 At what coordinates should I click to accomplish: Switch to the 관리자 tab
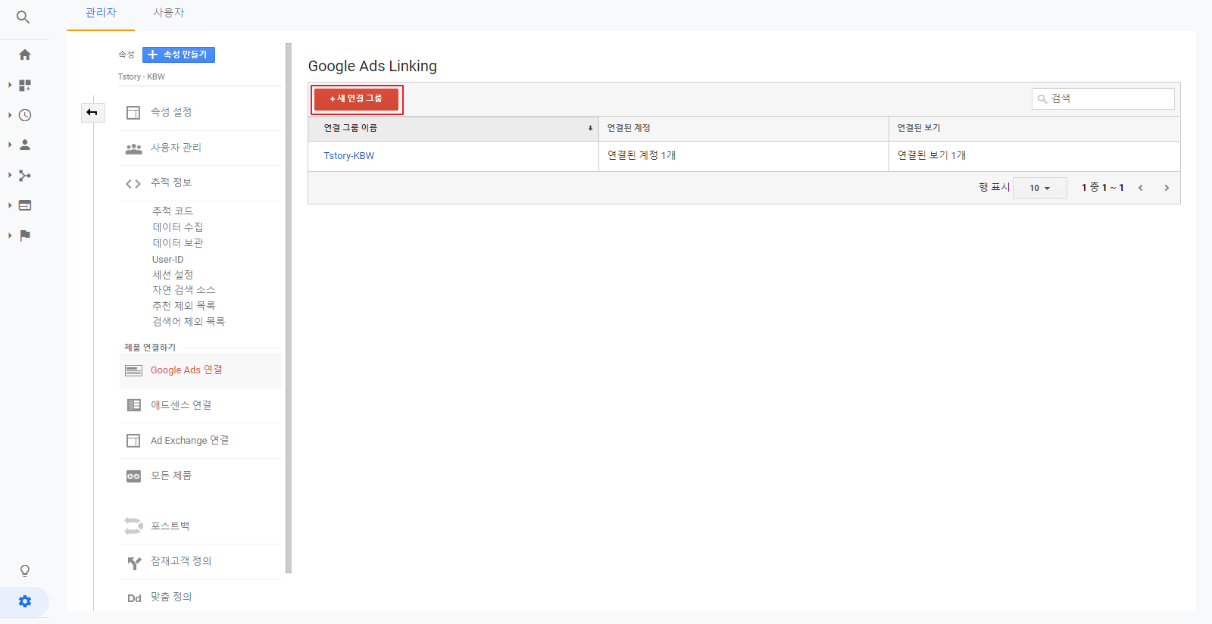(101, 13)
